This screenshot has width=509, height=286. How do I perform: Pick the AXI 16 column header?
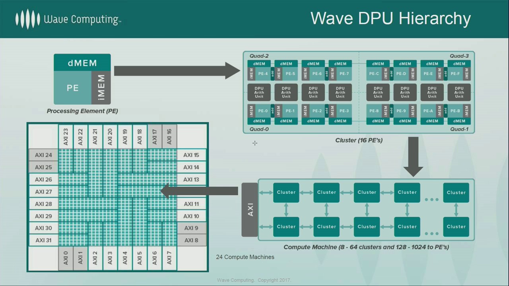click(169, 136)
